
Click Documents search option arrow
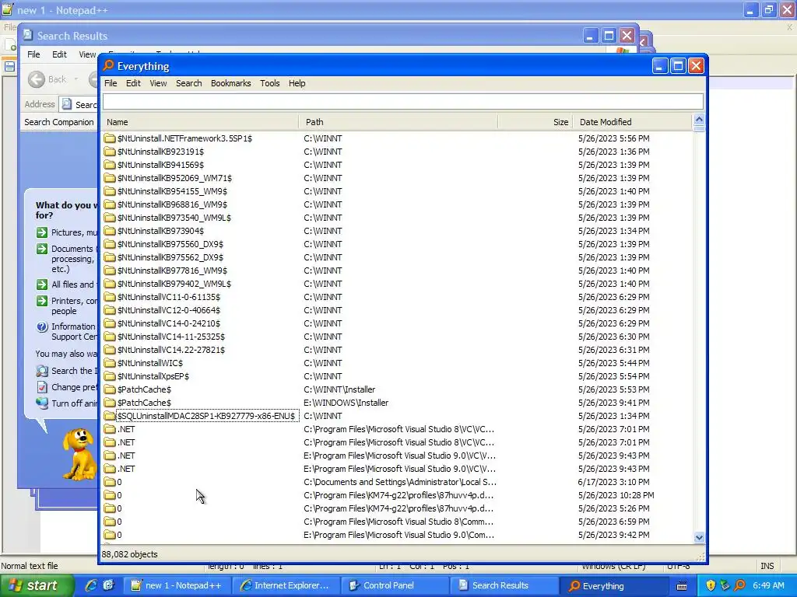(x=42, y=249)
